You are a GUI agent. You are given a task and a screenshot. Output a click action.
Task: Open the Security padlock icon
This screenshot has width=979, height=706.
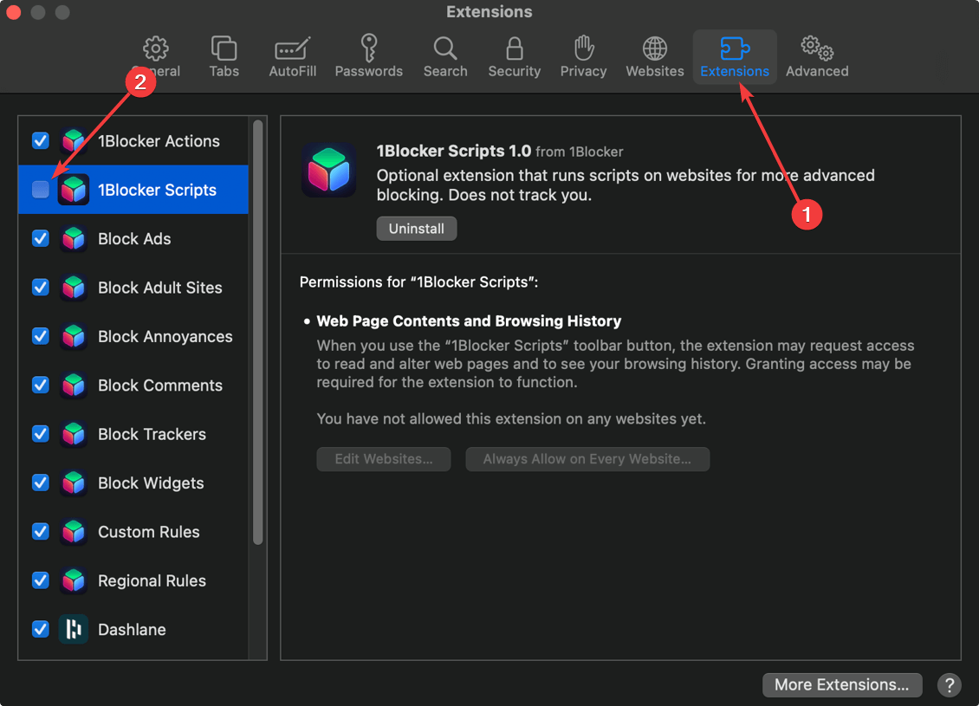pyautogui.click(x=514, y=48)
